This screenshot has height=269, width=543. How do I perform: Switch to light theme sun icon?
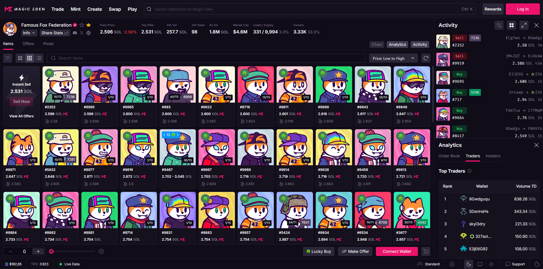coord(491,264)
